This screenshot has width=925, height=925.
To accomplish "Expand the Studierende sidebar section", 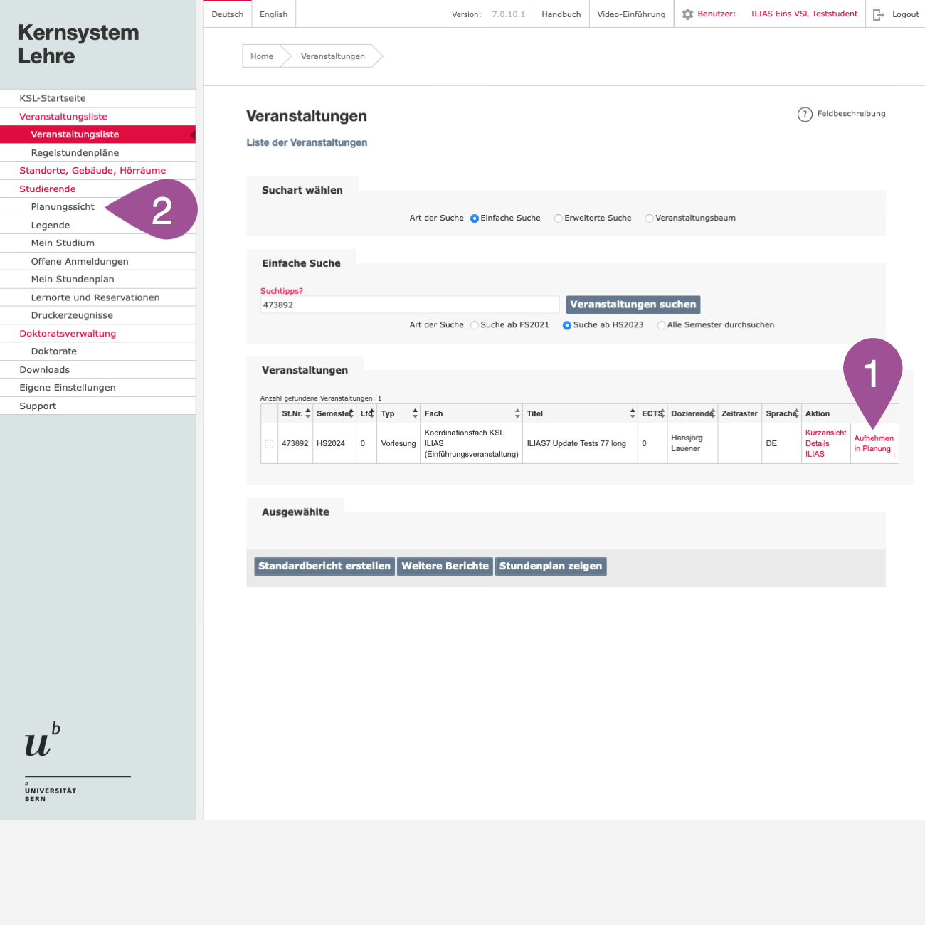I will [48, 189].
